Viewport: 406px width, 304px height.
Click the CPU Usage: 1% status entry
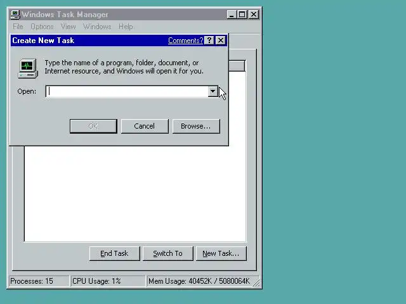[108, 281]
